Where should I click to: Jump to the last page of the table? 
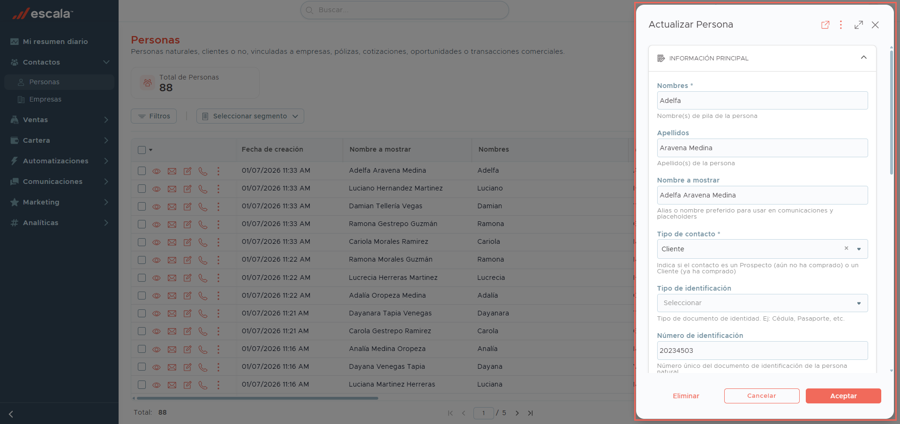530,413
